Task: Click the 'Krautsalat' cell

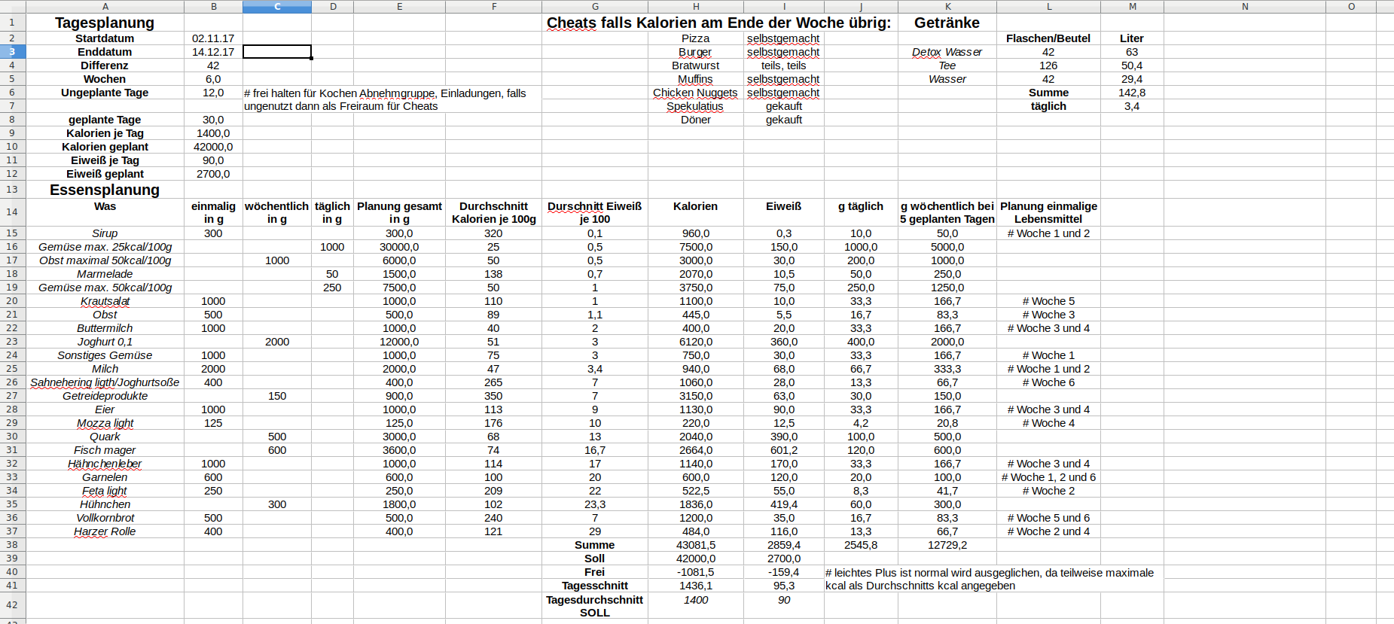Action: (105, 301)
